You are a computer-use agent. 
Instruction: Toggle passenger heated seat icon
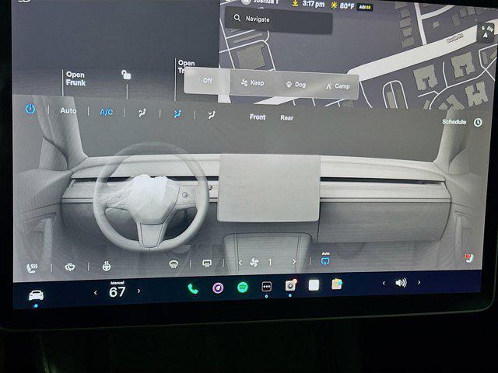pyautogui.click(x=469, y=258)
